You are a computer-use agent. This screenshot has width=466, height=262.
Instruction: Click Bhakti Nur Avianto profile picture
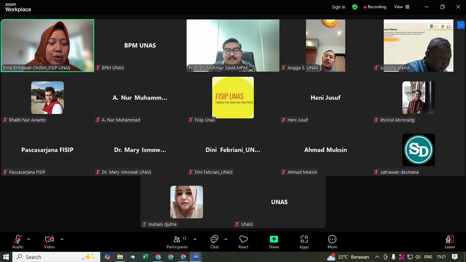pyautogui.click(x=47, y=98)
